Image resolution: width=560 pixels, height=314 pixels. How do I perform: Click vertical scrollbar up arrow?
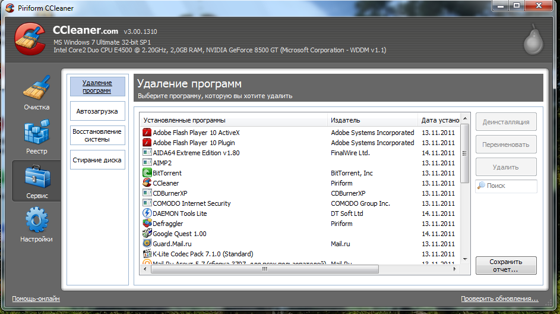pyautogui.click(x=464, y=118)
